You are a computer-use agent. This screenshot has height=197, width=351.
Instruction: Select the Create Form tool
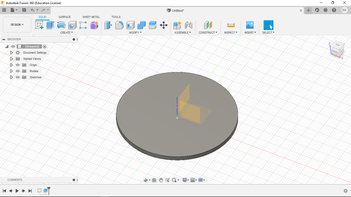click(x=94, y=25)
